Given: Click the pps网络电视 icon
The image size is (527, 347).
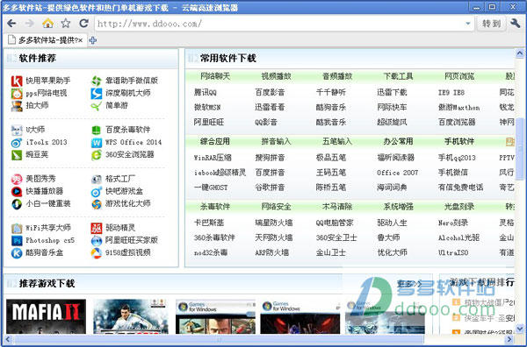Looking at the screenshot, I should pos(17,93).
